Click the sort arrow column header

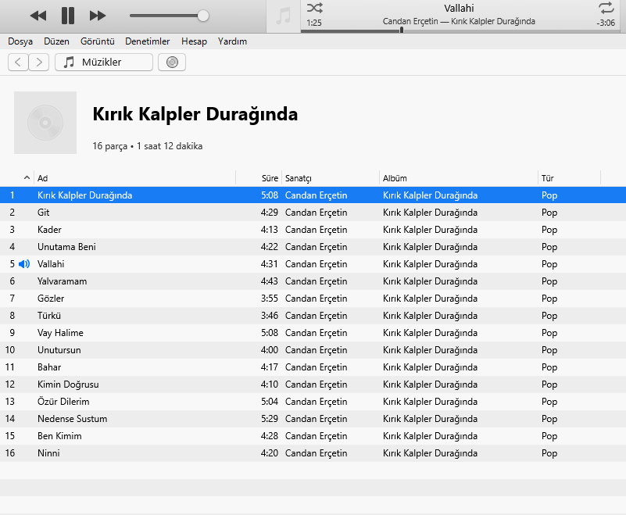27,177
